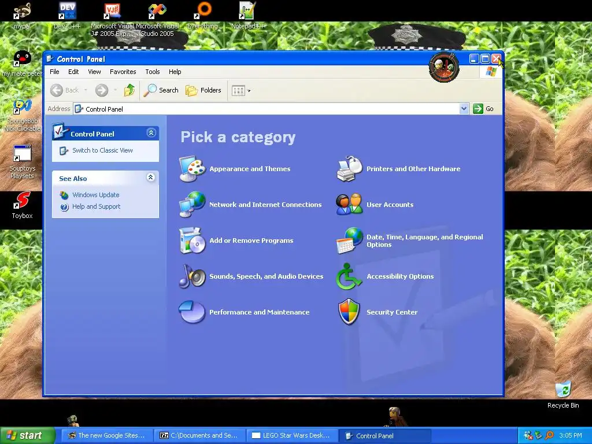The height and width of the screenshot is (444, 592).
Task: Open the View menu
Action: [94, 72]
